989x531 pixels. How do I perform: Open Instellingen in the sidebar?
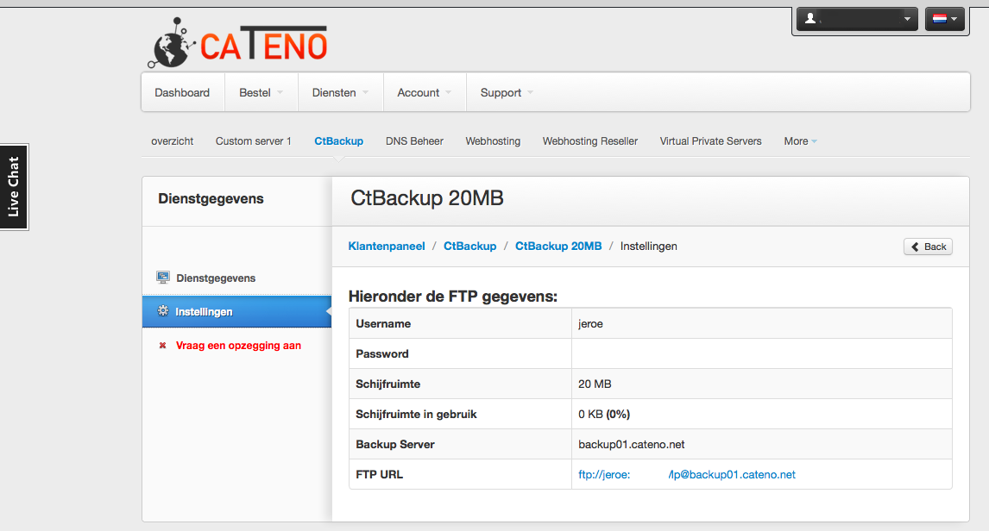point(237,311)
